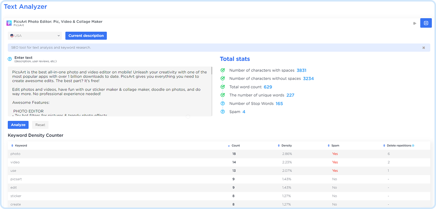This screenshot has width=436, height=209.
Task: Click the Spam stat help icon
Action: [x=223, y=112]
